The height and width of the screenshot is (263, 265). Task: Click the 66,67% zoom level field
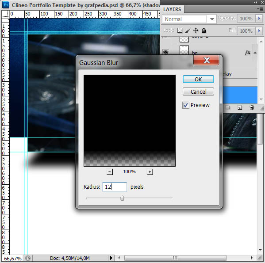13,259
